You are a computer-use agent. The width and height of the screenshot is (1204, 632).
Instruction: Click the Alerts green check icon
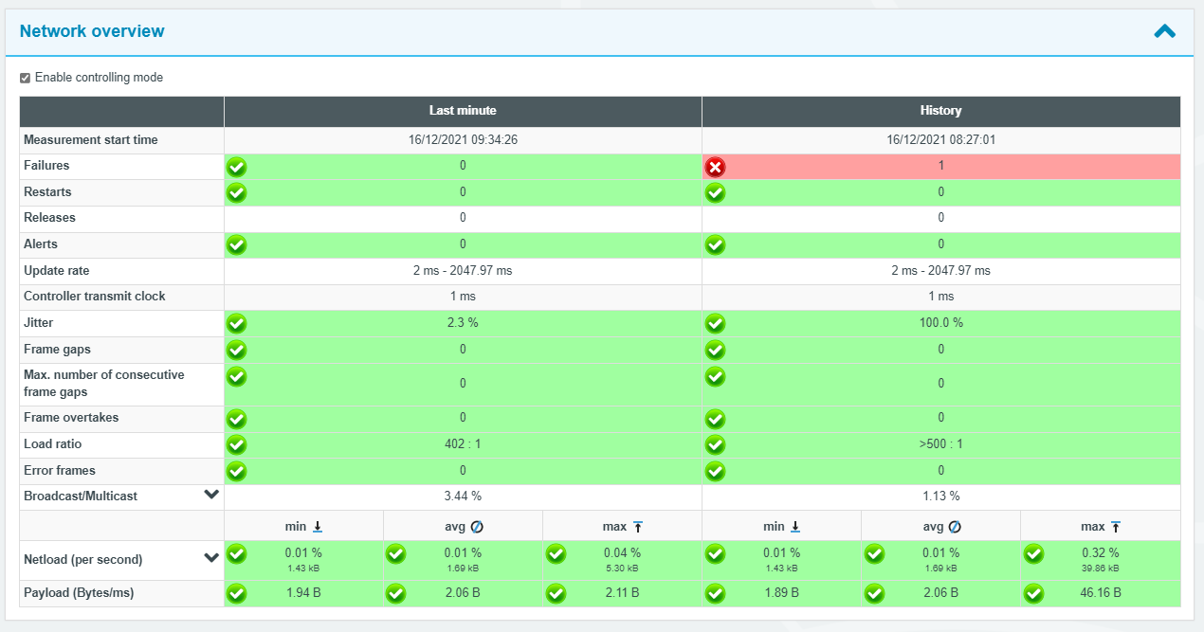click(x=236, y=244)
